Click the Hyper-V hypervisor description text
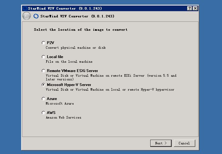 click(110, 90)
